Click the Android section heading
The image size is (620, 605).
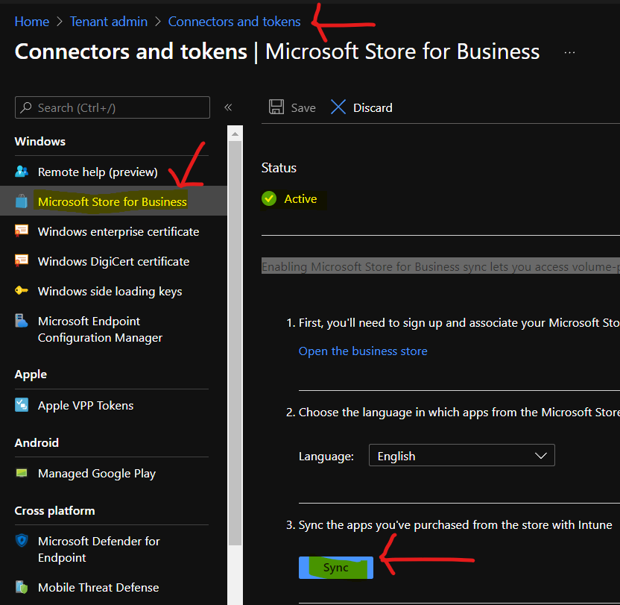coord(37,442)
